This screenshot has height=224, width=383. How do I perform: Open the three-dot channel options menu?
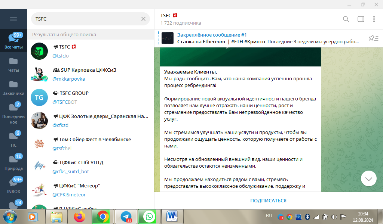pyautogui.click(x=374, y=19)
